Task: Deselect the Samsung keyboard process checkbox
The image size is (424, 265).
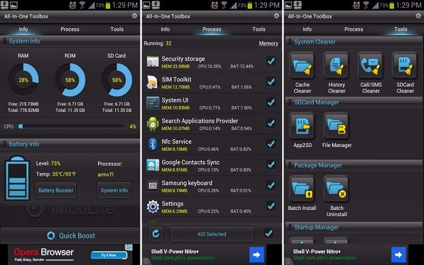Action: tap(270, 185)
